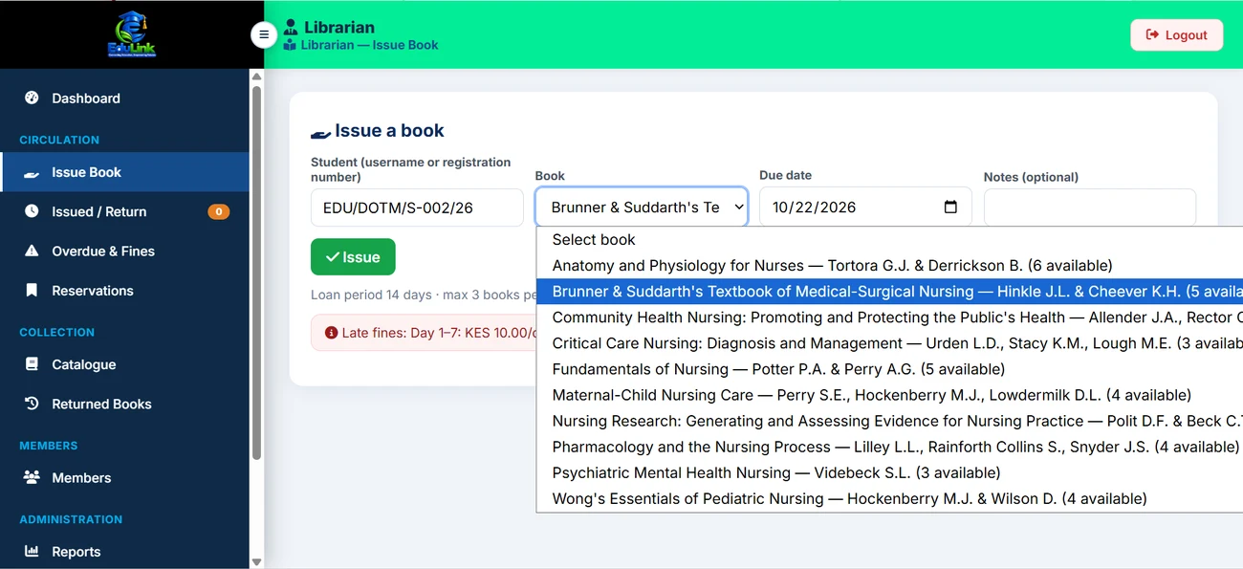Select Wong's Essentials of Pediatric Nursing option
Image resolution: width=1243 pixels, height=569 pixels.
889,497
